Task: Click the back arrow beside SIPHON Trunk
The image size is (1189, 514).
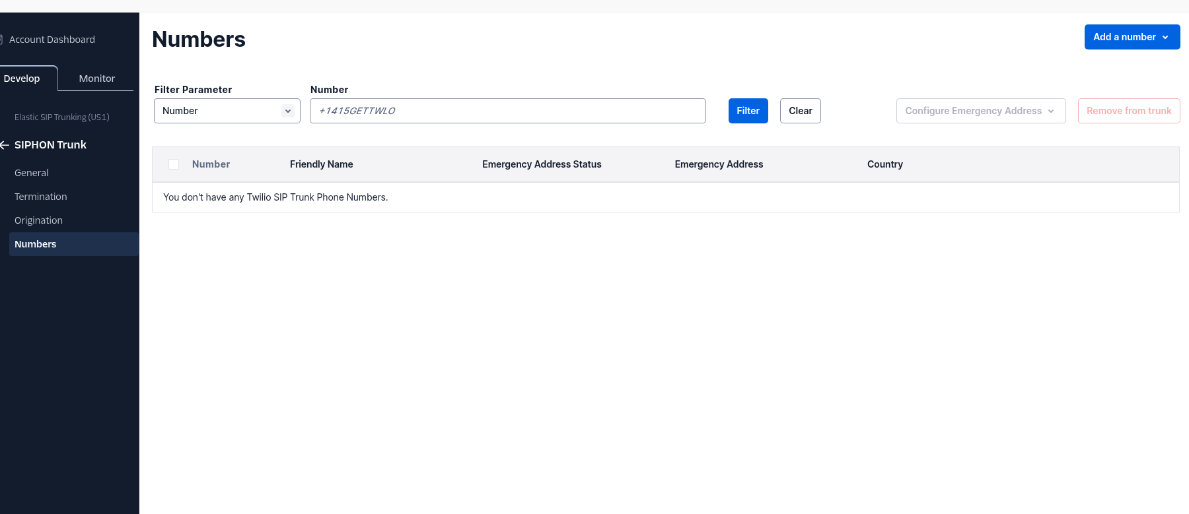Action: 4,145
